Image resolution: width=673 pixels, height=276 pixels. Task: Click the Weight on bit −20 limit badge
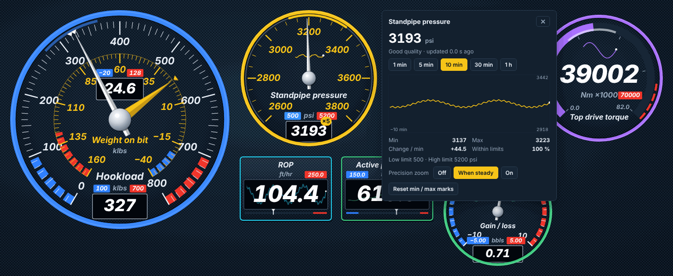105,73
